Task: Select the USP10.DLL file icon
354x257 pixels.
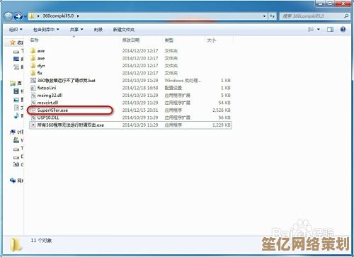Action: (33, 118)
